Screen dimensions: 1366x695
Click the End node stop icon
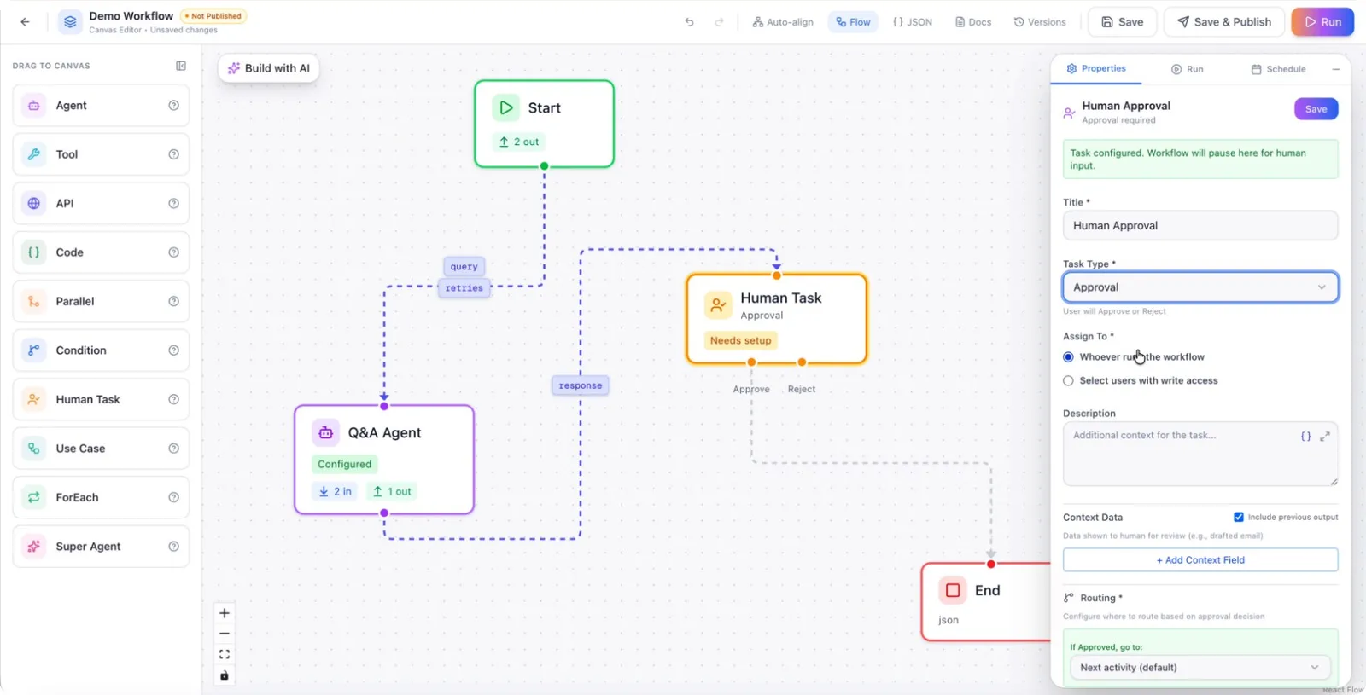[953, 590]
